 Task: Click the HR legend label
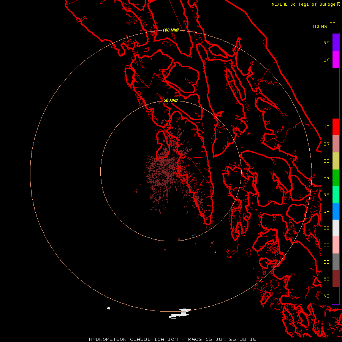tap(326, 178)
